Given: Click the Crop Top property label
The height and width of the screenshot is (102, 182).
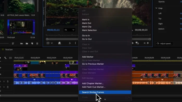Looking at the screenshot, I should [160, 19].
